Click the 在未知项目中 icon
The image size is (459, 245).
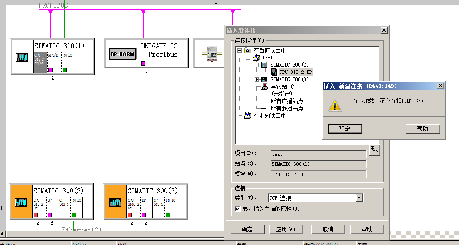click(x=248, y=115)
